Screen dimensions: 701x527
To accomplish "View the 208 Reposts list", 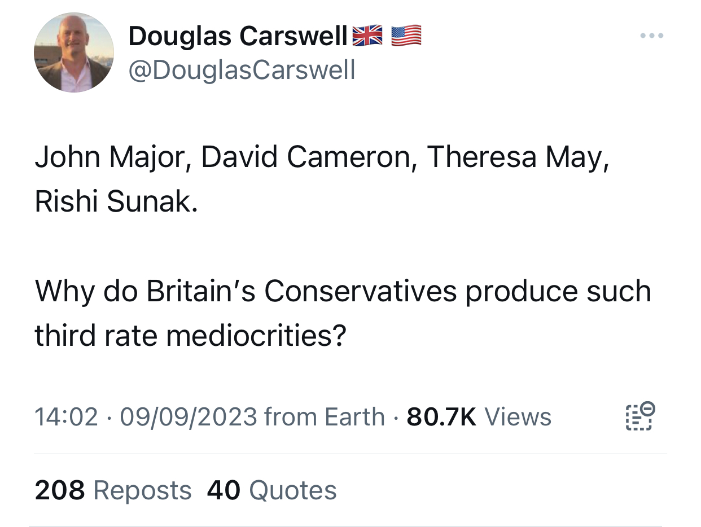I will pyautogui.click(x=113, y=490).
